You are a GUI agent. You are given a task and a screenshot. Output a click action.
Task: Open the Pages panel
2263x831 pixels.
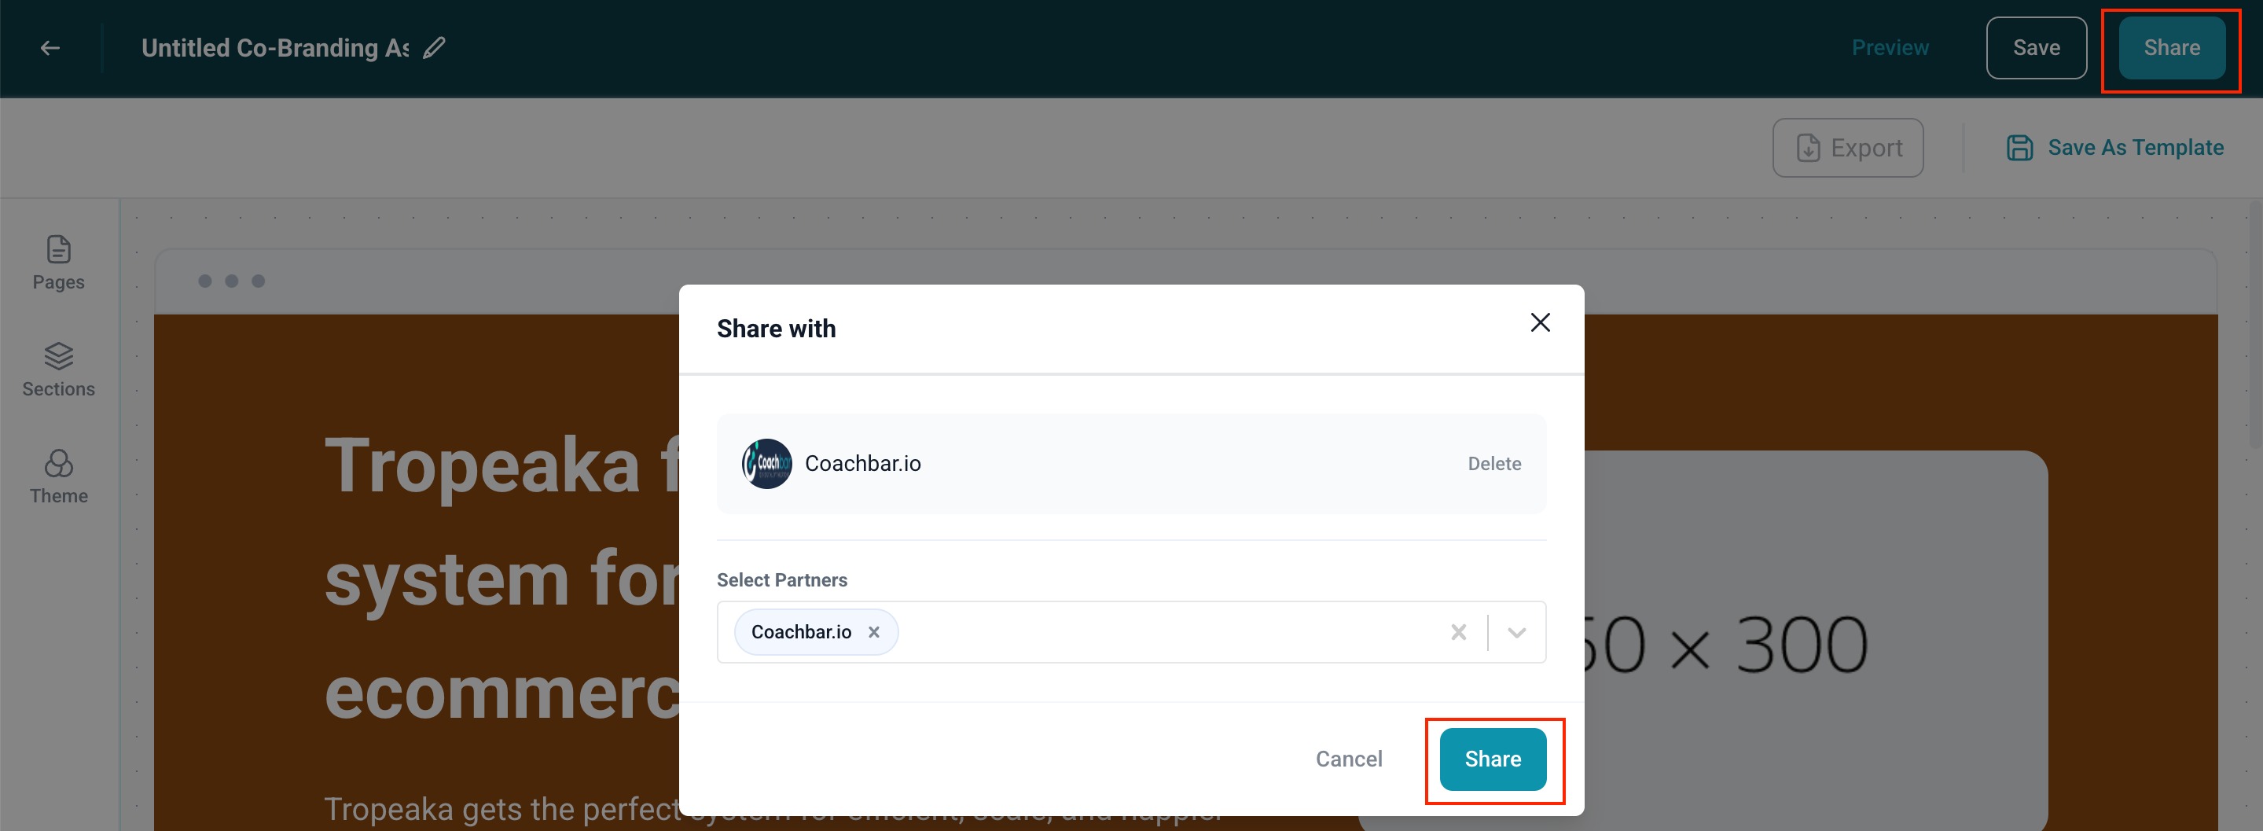point(58,263)
